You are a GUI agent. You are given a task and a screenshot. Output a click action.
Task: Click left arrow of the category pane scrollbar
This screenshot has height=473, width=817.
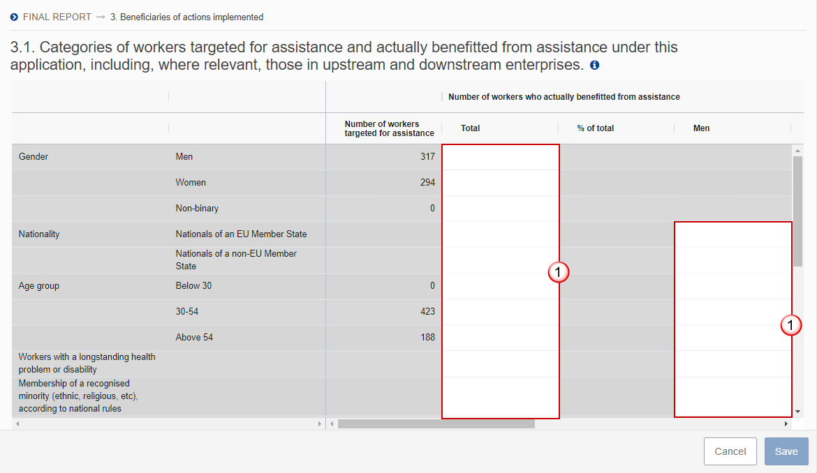click(17, 423)
